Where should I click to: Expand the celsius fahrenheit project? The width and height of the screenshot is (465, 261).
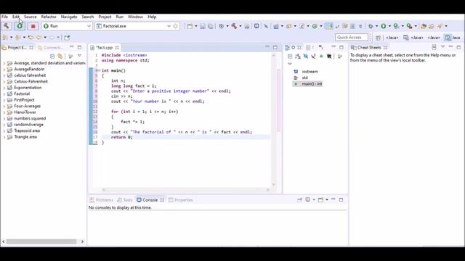coord(4,75)
